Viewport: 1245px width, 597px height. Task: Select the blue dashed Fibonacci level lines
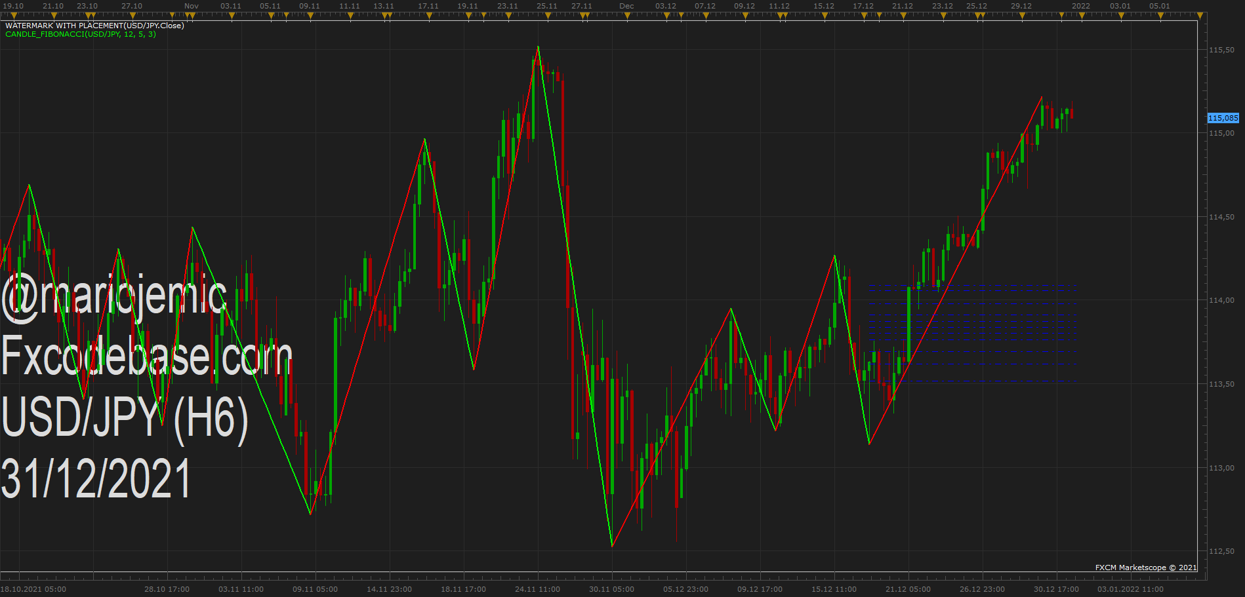click(973, 334)
